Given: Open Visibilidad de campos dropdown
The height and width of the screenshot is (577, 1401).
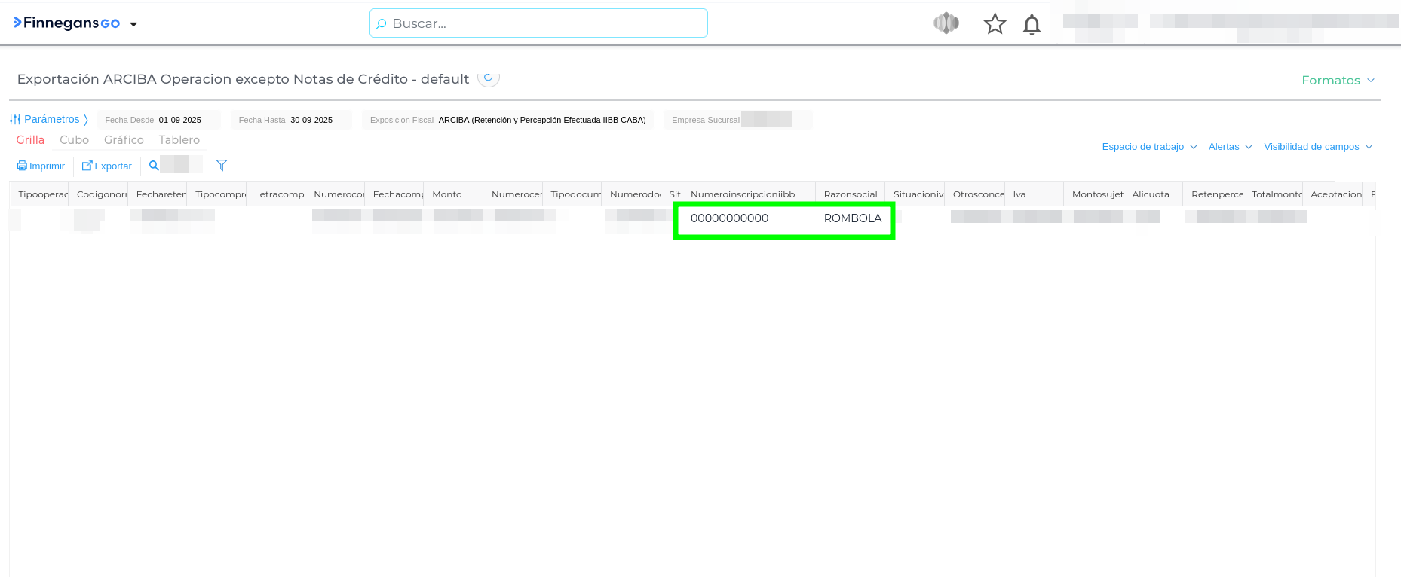Looking at the screenshot, I should click(x=1317, y=147).
